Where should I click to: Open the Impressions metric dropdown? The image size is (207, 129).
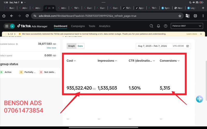coord(107,61)
